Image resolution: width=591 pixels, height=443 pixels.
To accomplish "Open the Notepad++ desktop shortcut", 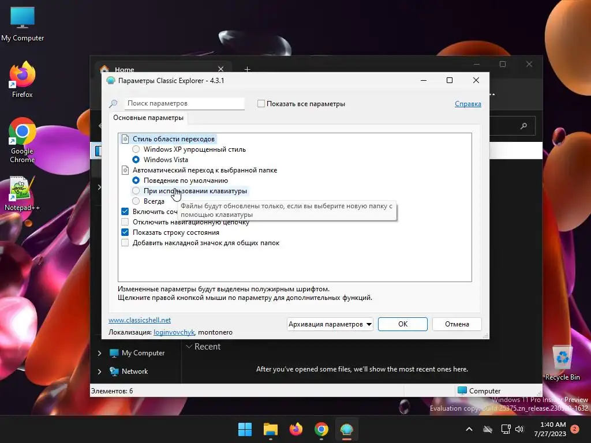I will pos(23,194).
